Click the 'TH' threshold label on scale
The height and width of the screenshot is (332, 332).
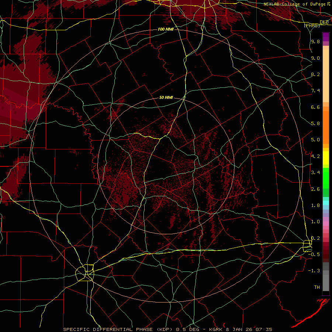coord(317,287)
